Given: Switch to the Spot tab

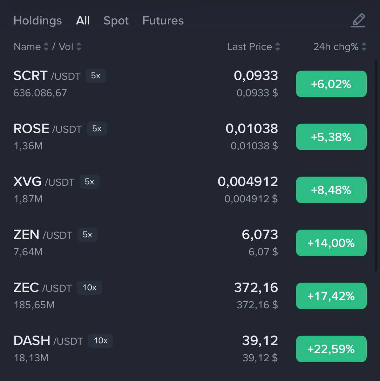Looking at the screenshot, I should pyautogui.click(x=116, y=21).
